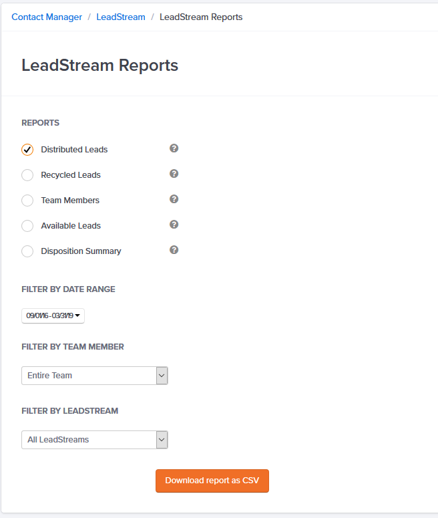Open help icon for Disposition Summary
This screenshot has height=518, width=438.
[174, 250]
